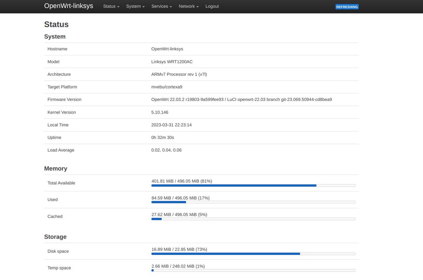Select load average 0.02, 0.04, 0.06

point(166,150)
